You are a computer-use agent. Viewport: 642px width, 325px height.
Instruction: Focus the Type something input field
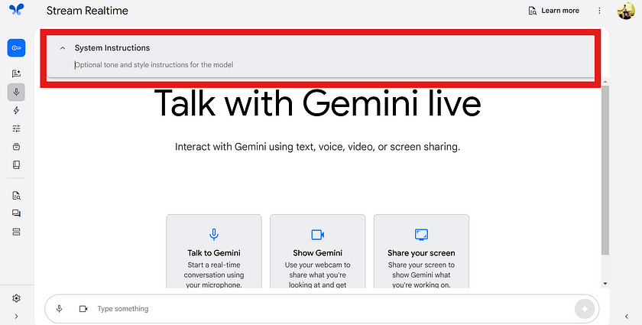[333, 309]
